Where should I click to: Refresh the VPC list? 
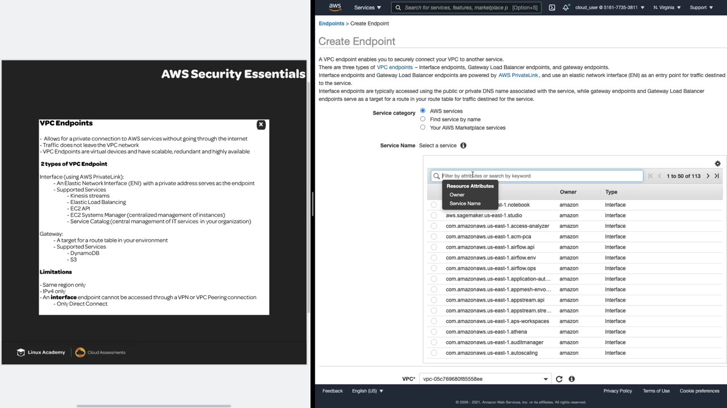559,379
